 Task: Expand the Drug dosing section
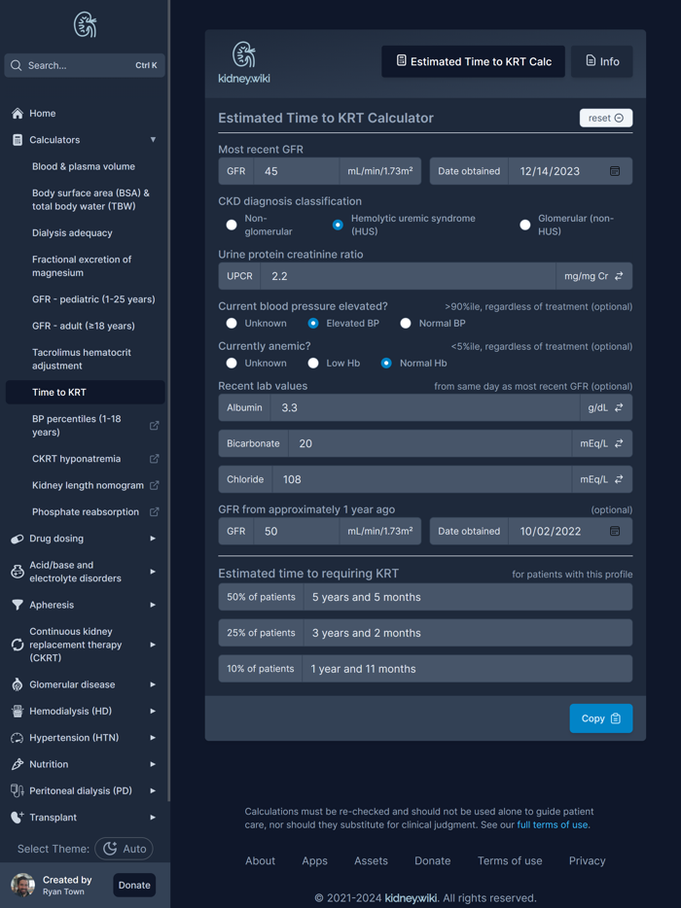(x=153, y=539)
